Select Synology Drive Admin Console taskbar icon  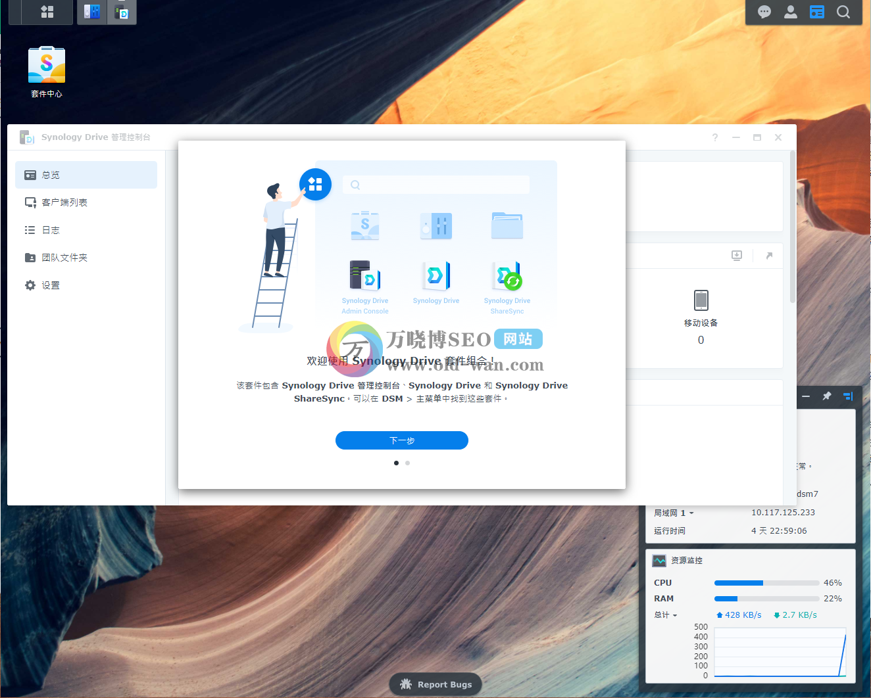(122, 12)
